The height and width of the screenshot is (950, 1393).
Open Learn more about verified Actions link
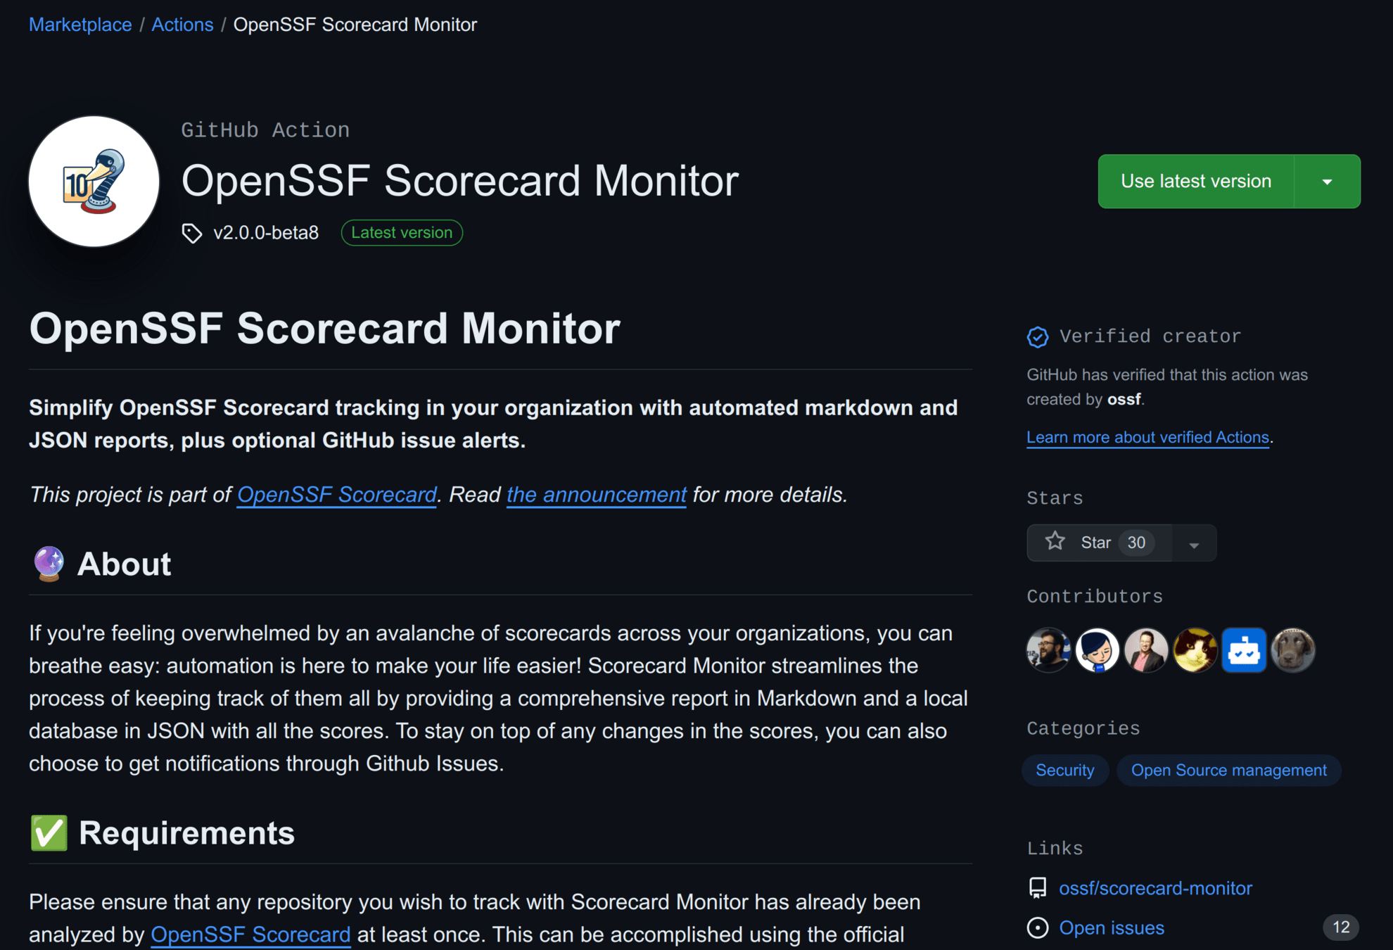(1147, 438)
